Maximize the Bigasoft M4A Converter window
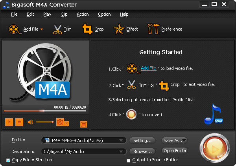Viewport: 236px width, 166px height. click(214, 4)
